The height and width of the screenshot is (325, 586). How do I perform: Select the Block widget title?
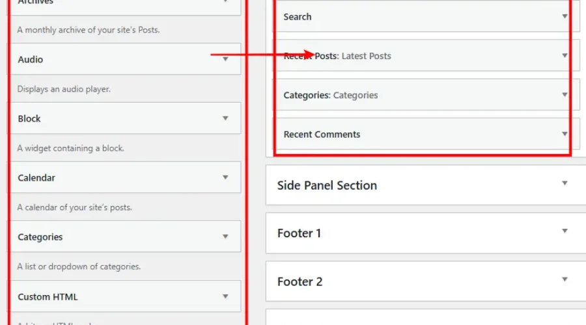[29, 119]
